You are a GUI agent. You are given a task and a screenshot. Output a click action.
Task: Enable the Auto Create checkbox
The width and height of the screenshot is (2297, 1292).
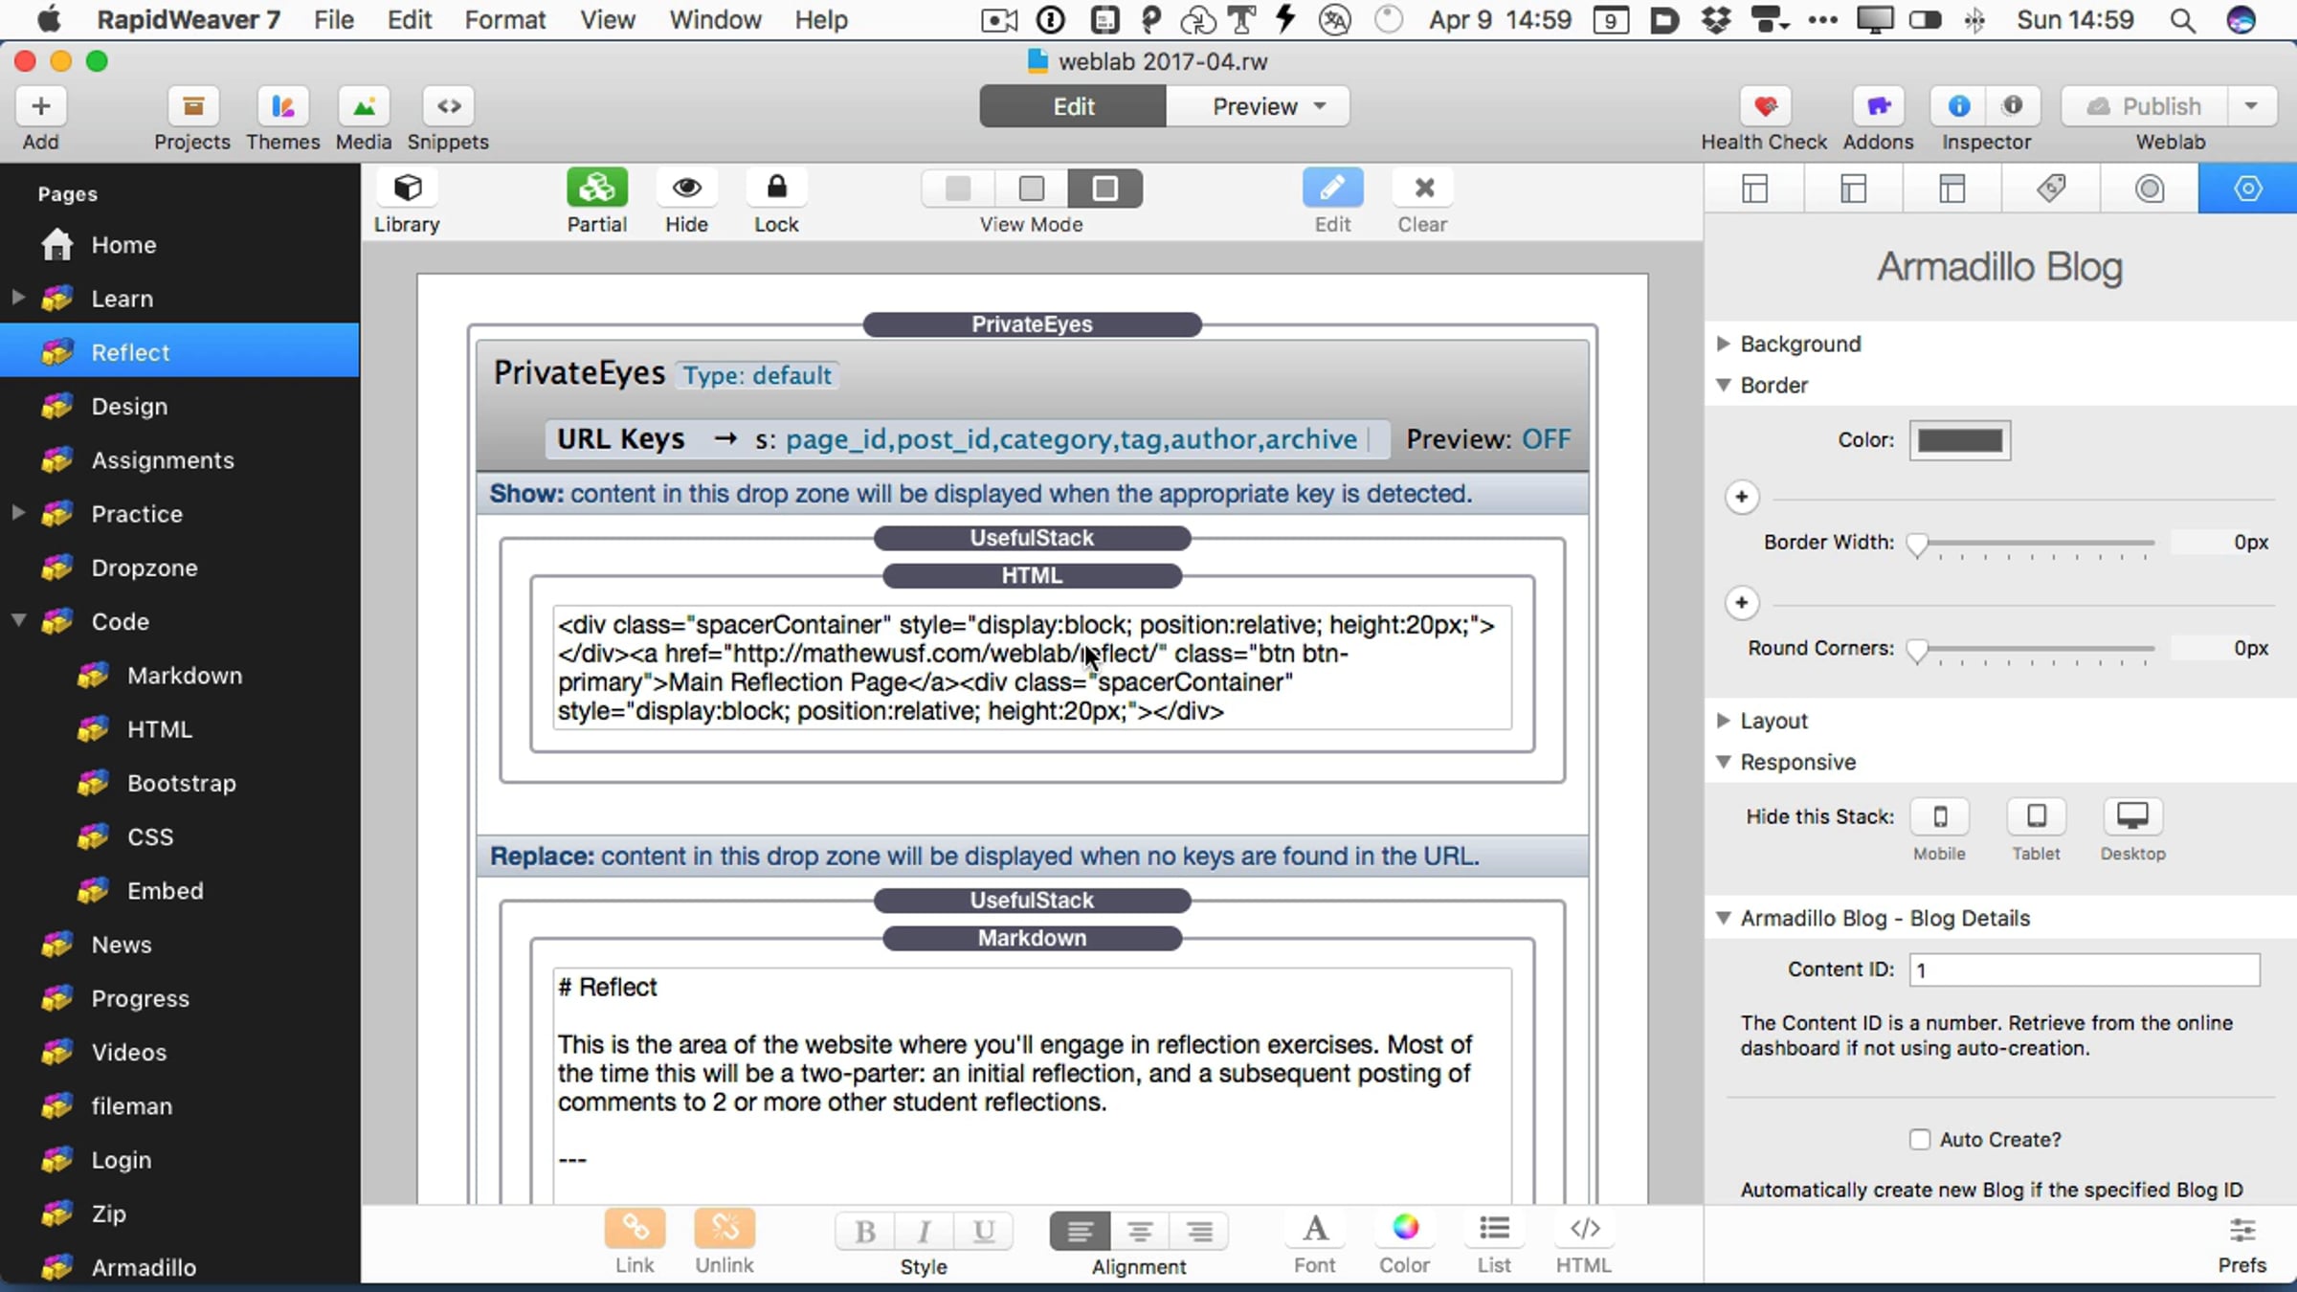tap(1919, 1140)
